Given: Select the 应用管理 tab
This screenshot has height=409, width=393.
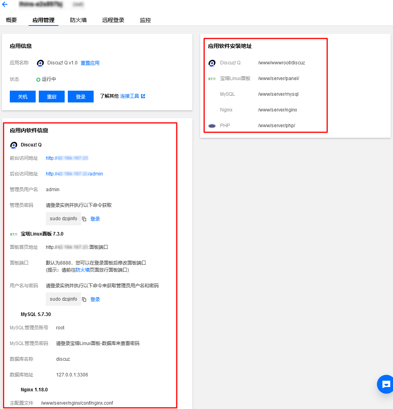Looking at the screenshot, I should click(x=43, y=20).
